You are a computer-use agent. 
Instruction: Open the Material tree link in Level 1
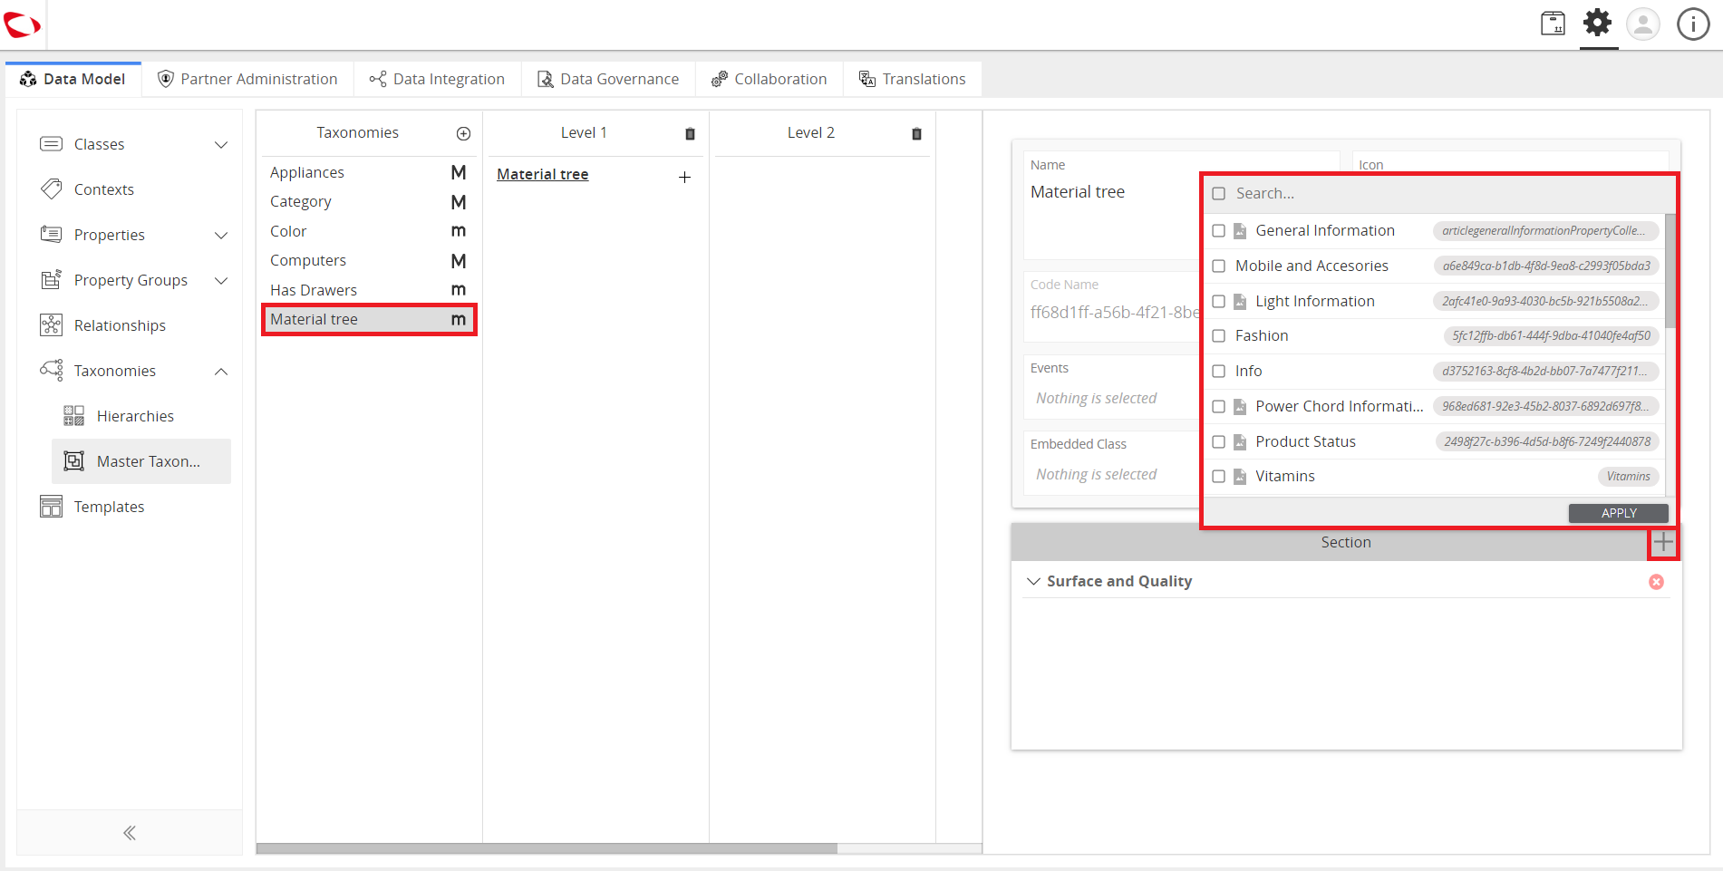tap(543, 174)
